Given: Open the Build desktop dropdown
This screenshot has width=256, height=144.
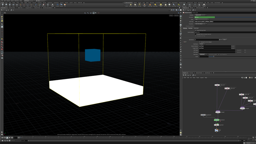Looking at the screenshot, I should [x=29, y=1].
